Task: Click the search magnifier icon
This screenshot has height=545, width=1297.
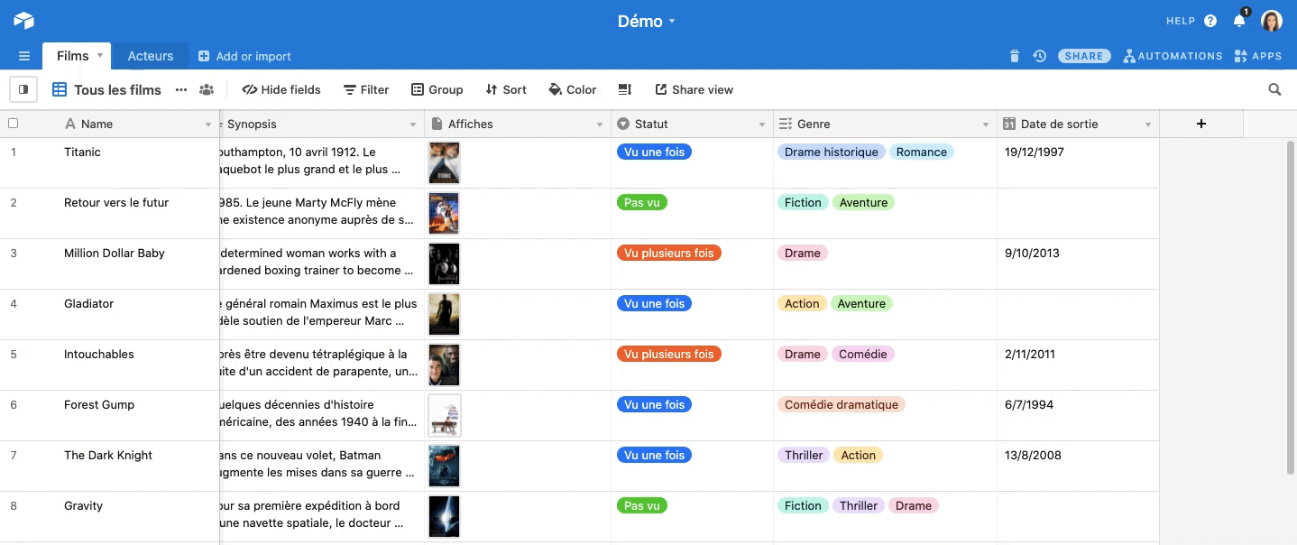Action: (x=1274, y=89)
